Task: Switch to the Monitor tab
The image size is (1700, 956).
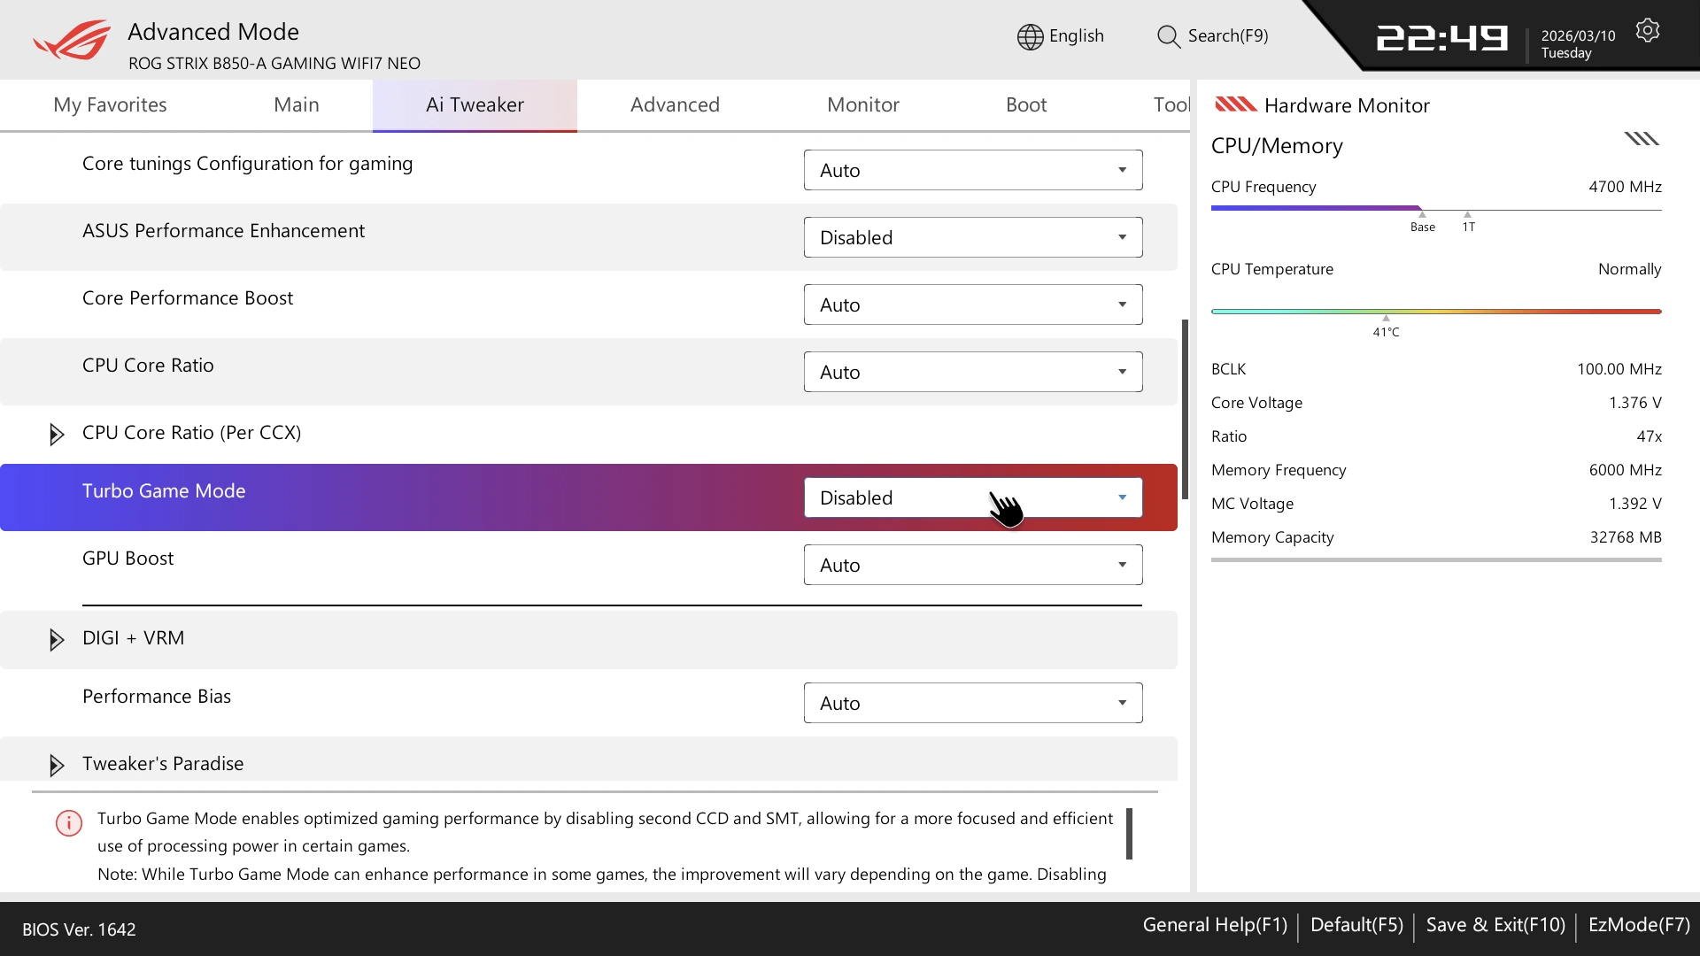Action: click(862, 104)
